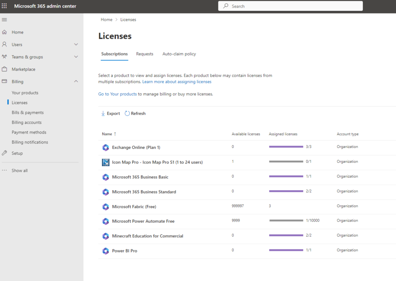Click the Users person icon
396x281 pixels.
click(x=5, y=44)
